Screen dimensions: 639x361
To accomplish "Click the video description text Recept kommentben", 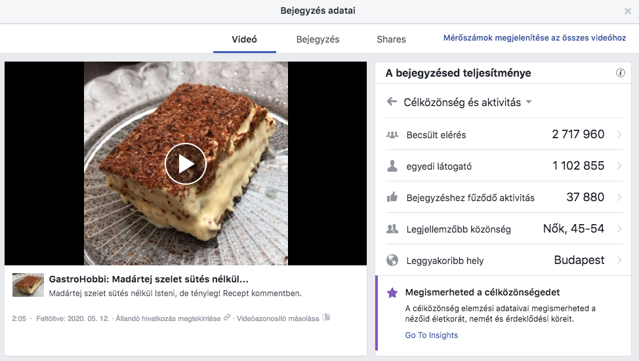I will [x=262, y=294].
